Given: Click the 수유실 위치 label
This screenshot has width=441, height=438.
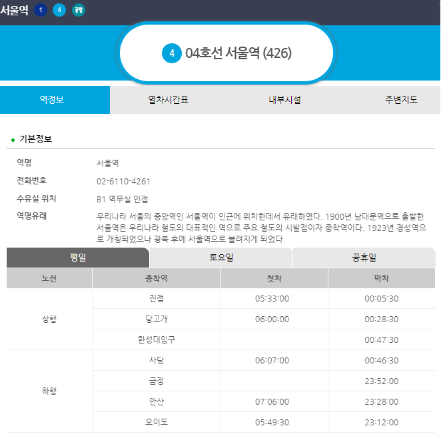Looking at the screenshot, I should pos(37,198).
